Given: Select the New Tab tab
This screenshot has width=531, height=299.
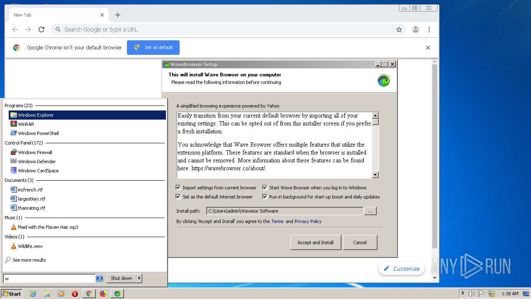Looking at the screenshot, I should [x=58, y=15].
